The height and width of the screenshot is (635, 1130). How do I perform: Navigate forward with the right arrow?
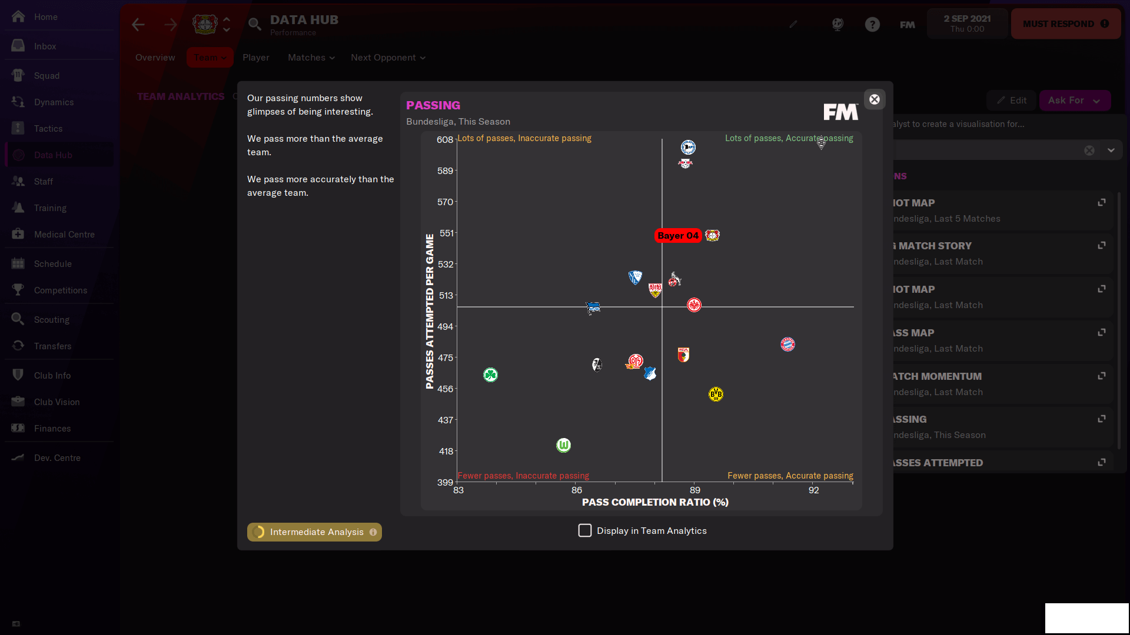point(171,25)
